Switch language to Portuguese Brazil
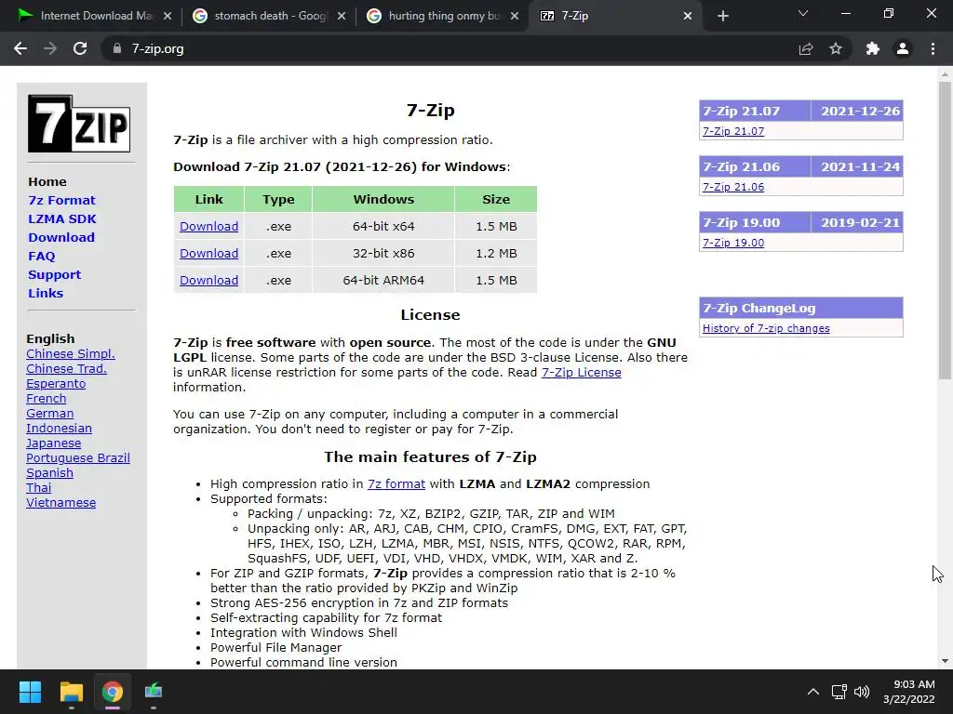Viewport: 953px width, 714px height. (x=78, y=457)
